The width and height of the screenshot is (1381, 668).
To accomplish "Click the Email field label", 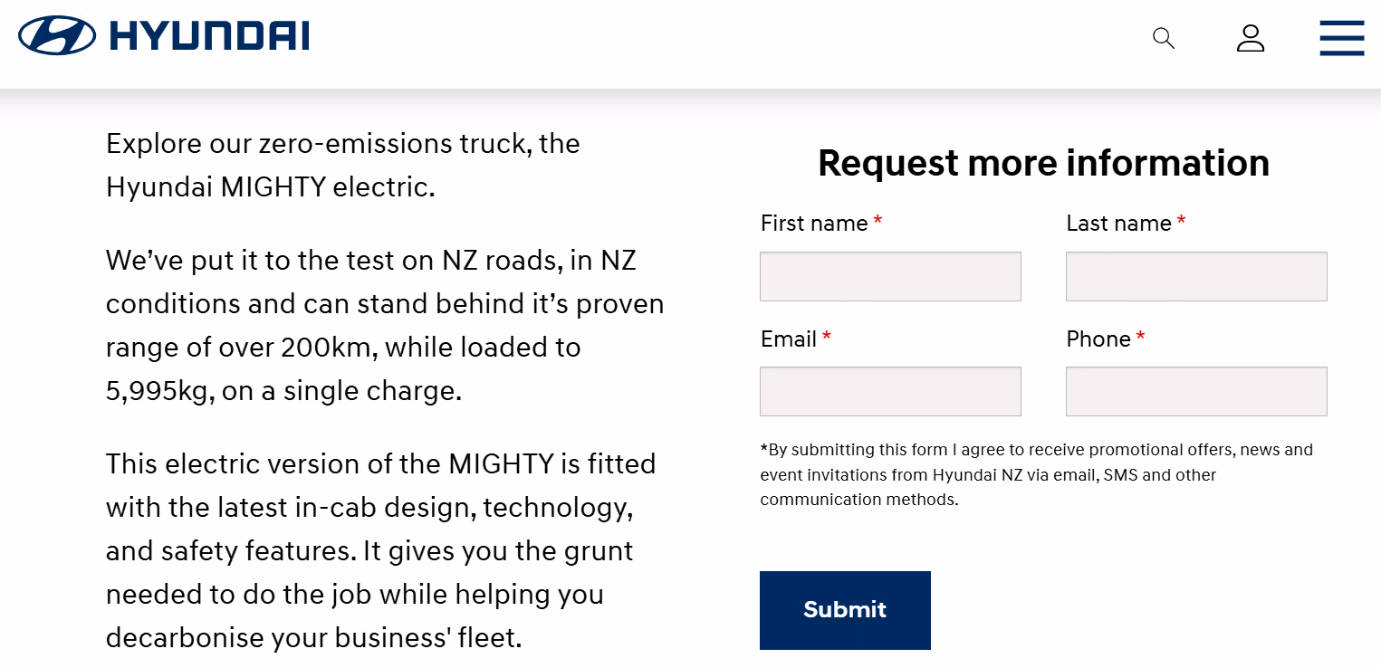I will [789, 339].
